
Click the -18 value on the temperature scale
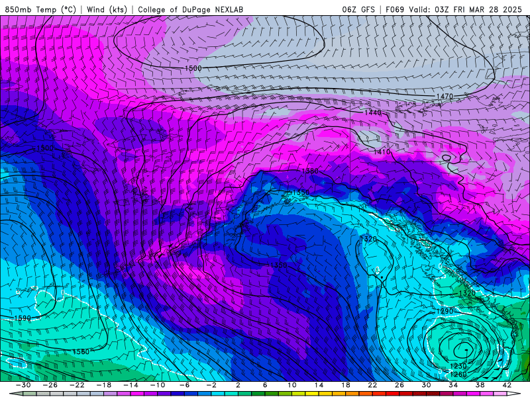[104, 385]
